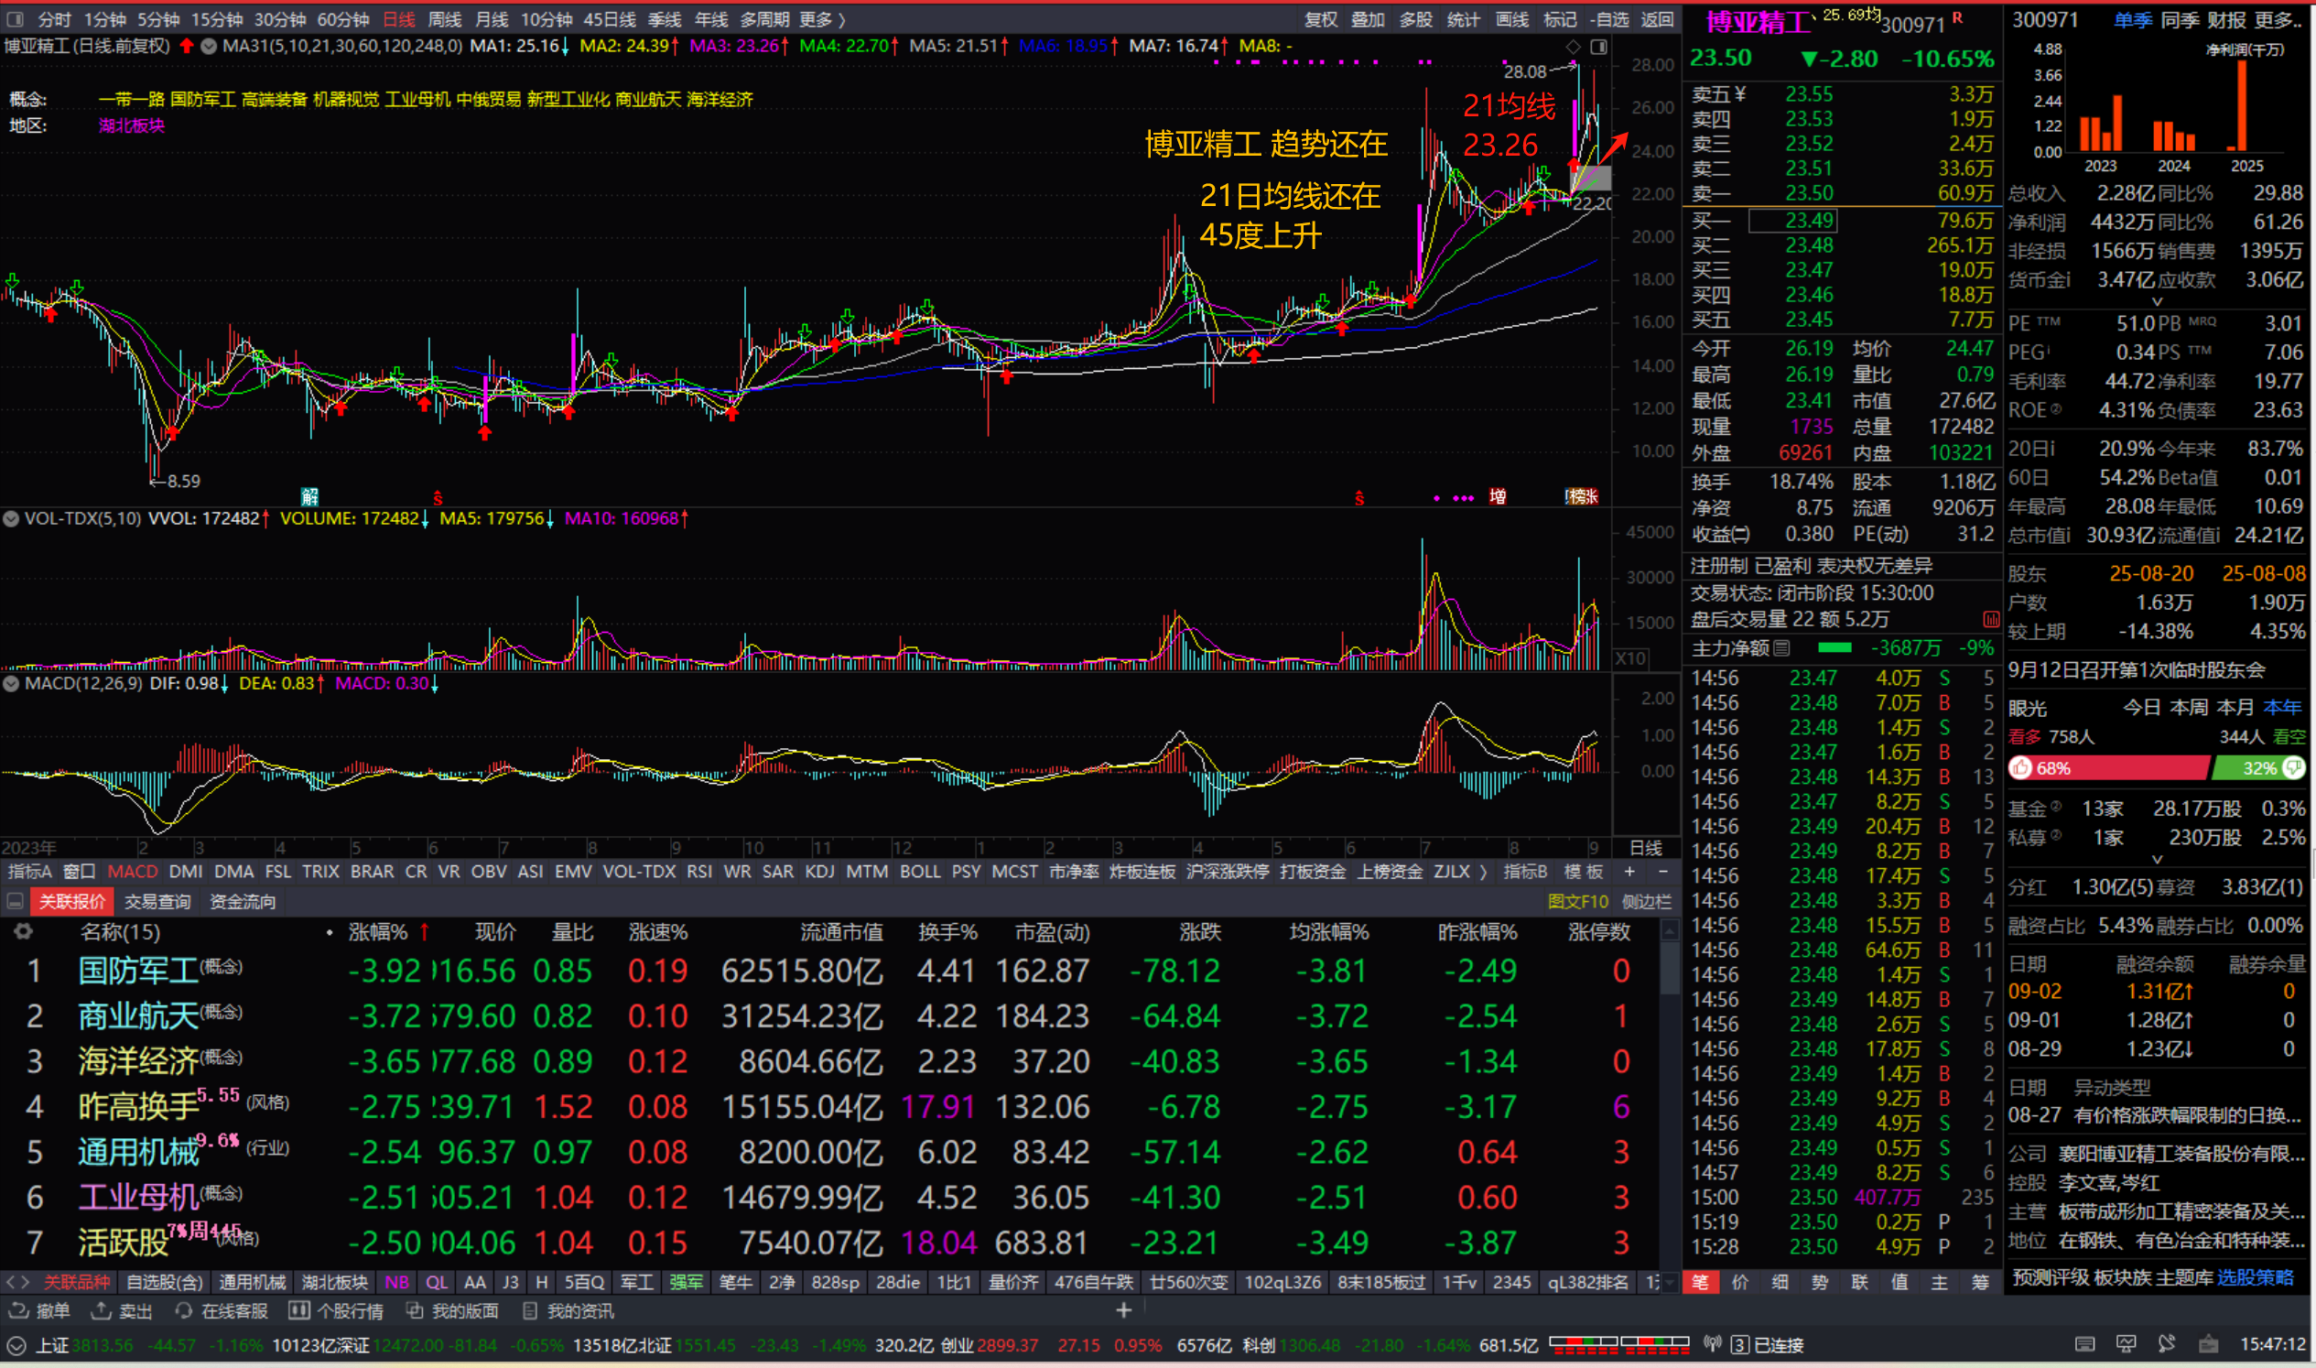Expand more indicators arrow after ZJLX

coord(1483,871)
